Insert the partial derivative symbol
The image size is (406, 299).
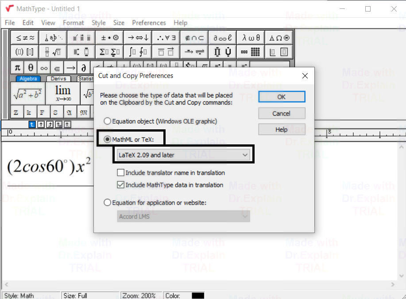tap(84, 68)
